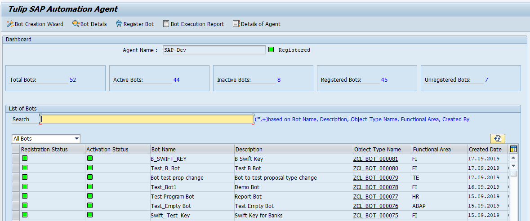Screen dimensions: 530x221
Task: Click the Active Bots value 44
Action: (x=176, y=80)
